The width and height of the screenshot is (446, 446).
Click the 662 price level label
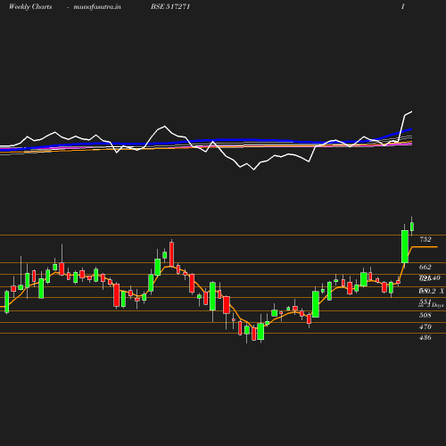(x=425, y=267)
